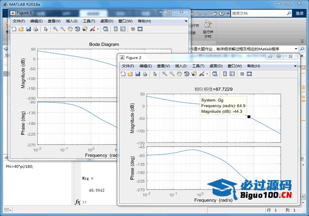The image size is (309, 216).
Task: Activate Zoom In tool in Figure 1
Action: (x=55, y=29)
